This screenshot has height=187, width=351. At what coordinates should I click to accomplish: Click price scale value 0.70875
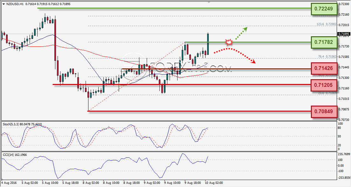pyautogui.click(x=344, y=109)
